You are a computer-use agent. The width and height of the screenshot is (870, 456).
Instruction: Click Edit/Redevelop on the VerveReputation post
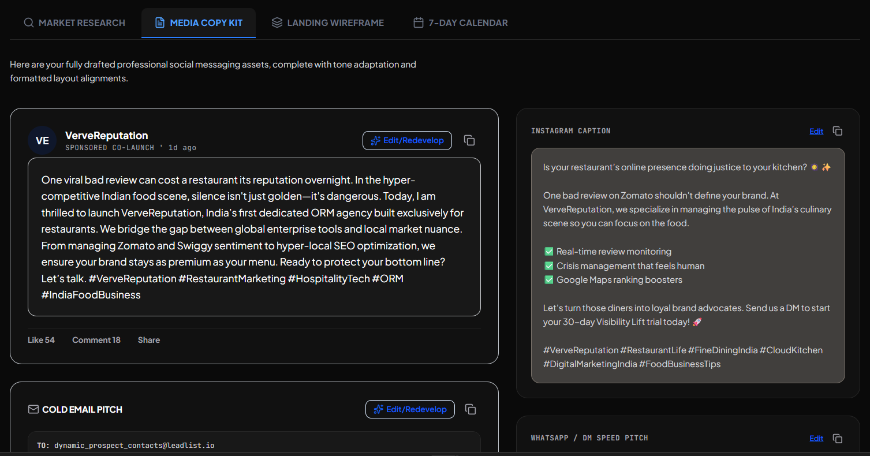(407, 140)
